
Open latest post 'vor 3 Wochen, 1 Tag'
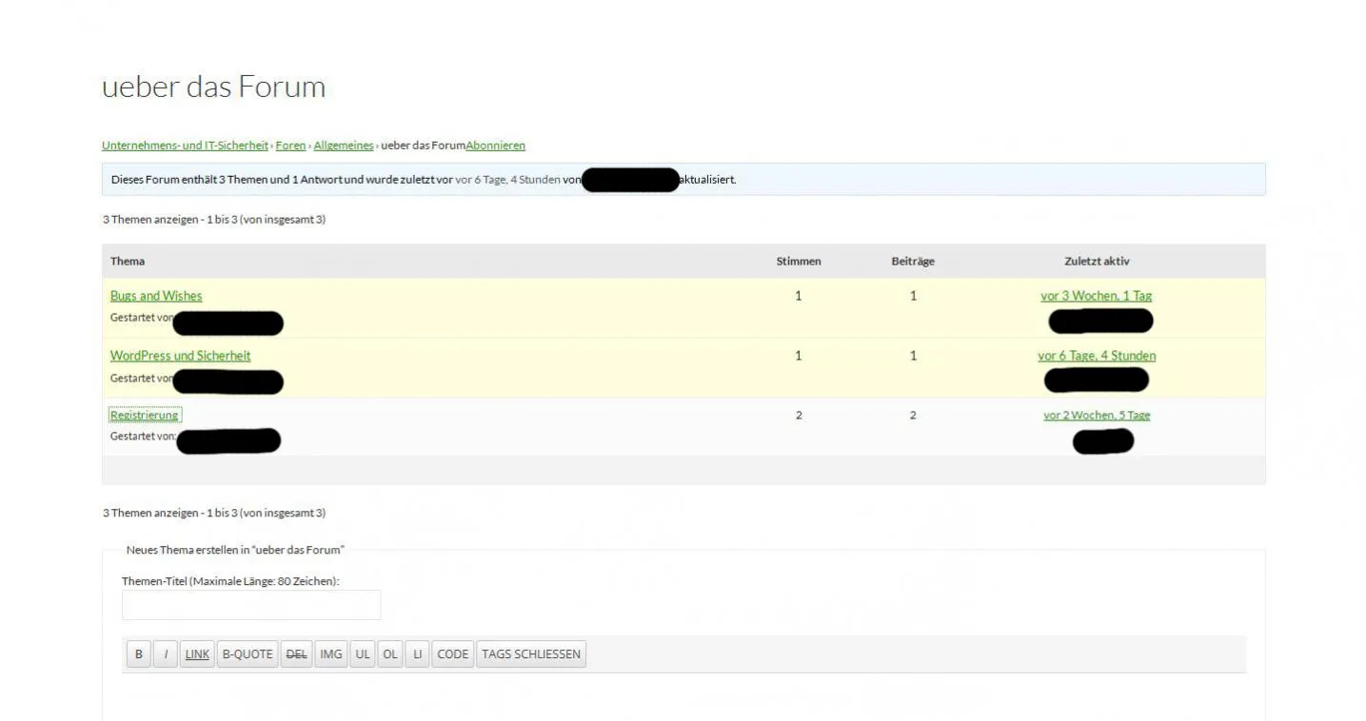click(x=1097, y=296)
